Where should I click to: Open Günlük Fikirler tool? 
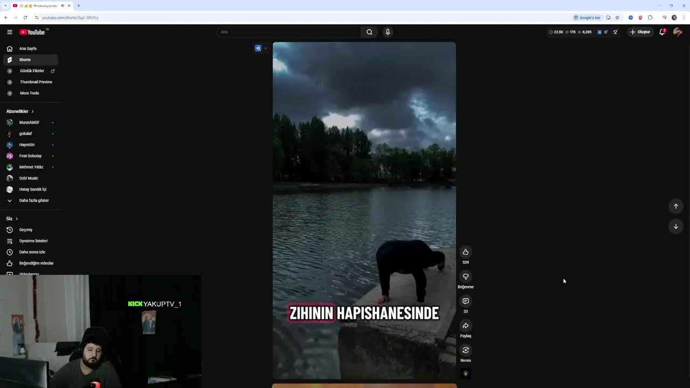coord(31,71)
